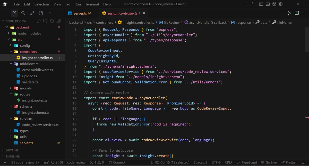Run the insight.controller.ts file

pos(289,13)
